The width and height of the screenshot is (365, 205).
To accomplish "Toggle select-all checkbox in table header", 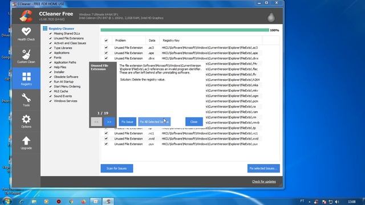I will (106, 40).
